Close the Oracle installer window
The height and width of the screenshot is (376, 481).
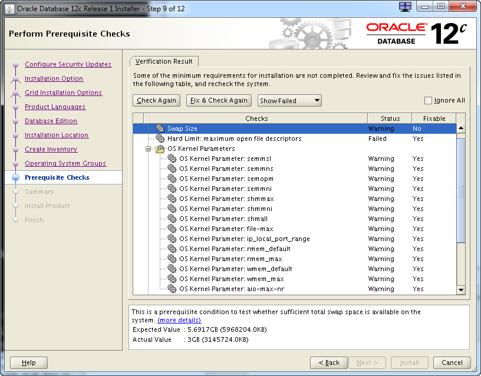(463, 6)
